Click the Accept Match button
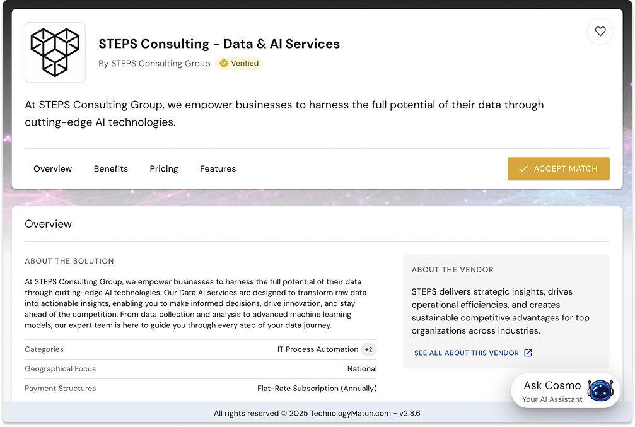 point(559,168)
